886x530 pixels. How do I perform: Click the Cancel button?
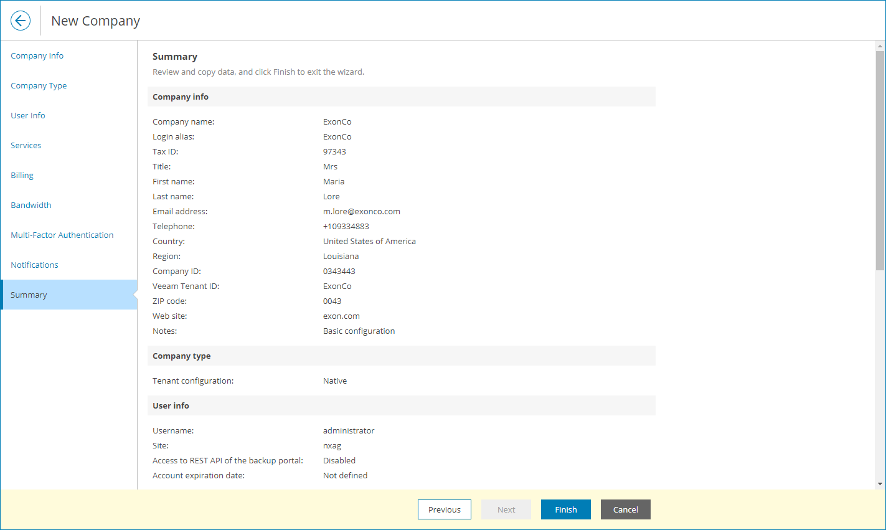(x=625, y=509)
